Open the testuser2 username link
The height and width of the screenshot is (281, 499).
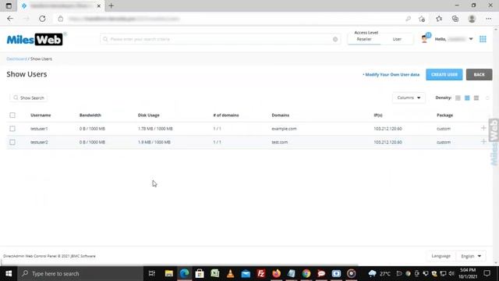point(39,142)
